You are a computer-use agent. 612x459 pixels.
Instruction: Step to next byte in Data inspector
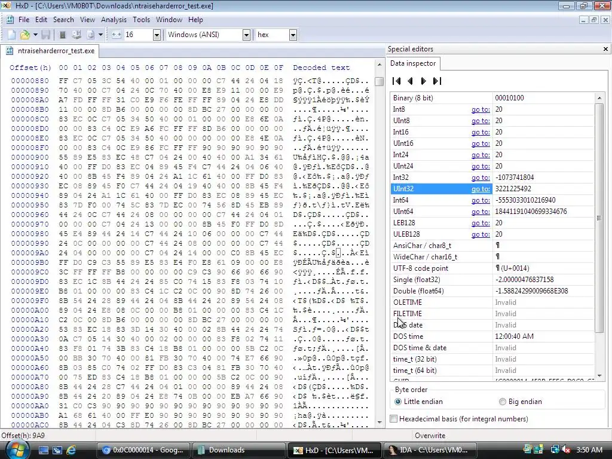tap(424, 81)
